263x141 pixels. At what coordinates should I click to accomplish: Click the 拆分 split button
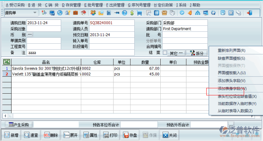coord(197,53)
